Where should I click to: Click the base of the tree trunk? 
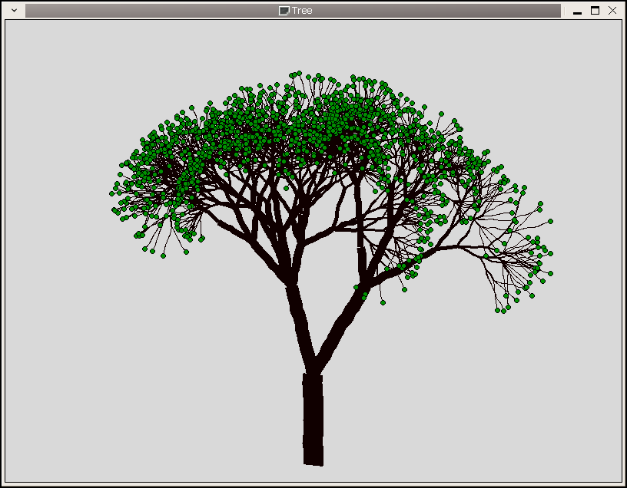point(313,453)
